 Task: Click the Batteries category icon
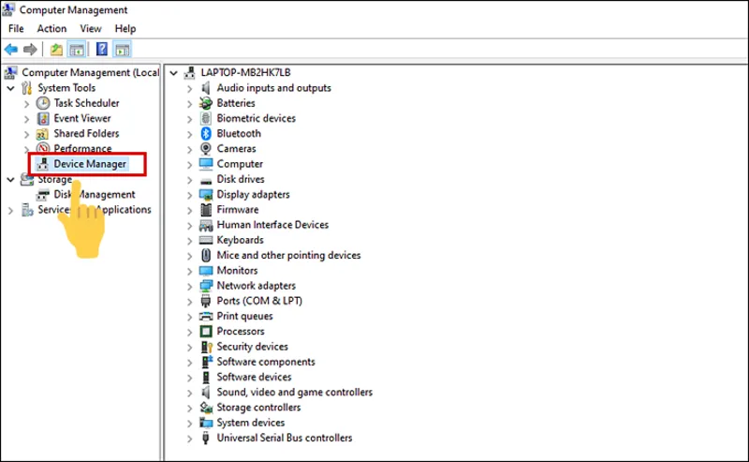coord(206,103)
